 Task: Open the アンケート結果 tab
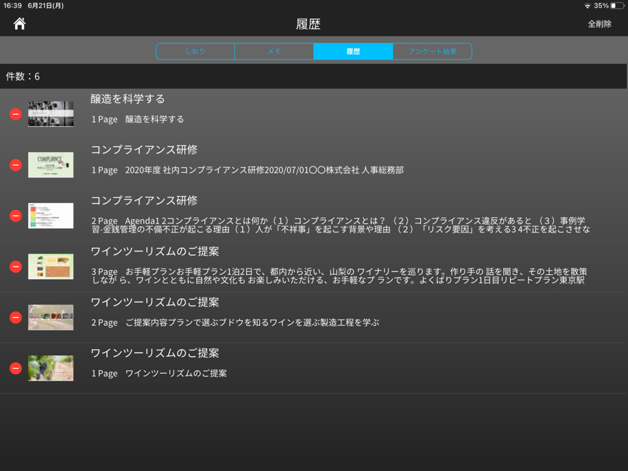point(432,51)
